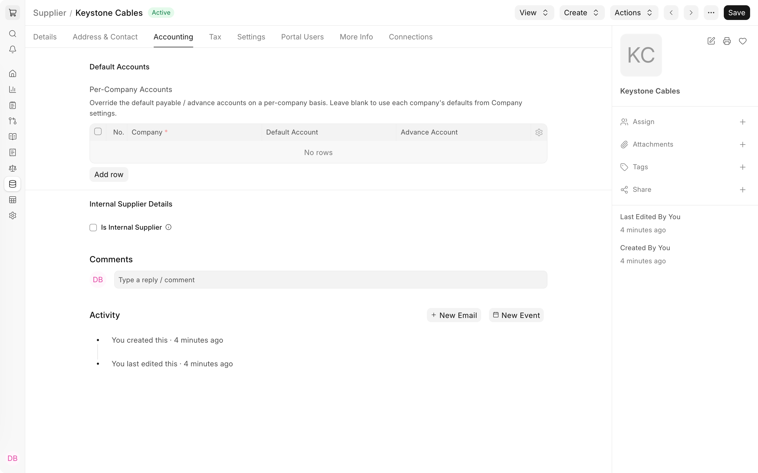The height and width of the screenshot is (473, 758).
Task: Click the shopping cart app icon
Action: (x=13, y=13)
